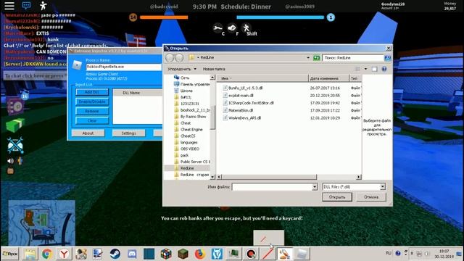Open Discord from the taskbar

(x=132, y=254)
